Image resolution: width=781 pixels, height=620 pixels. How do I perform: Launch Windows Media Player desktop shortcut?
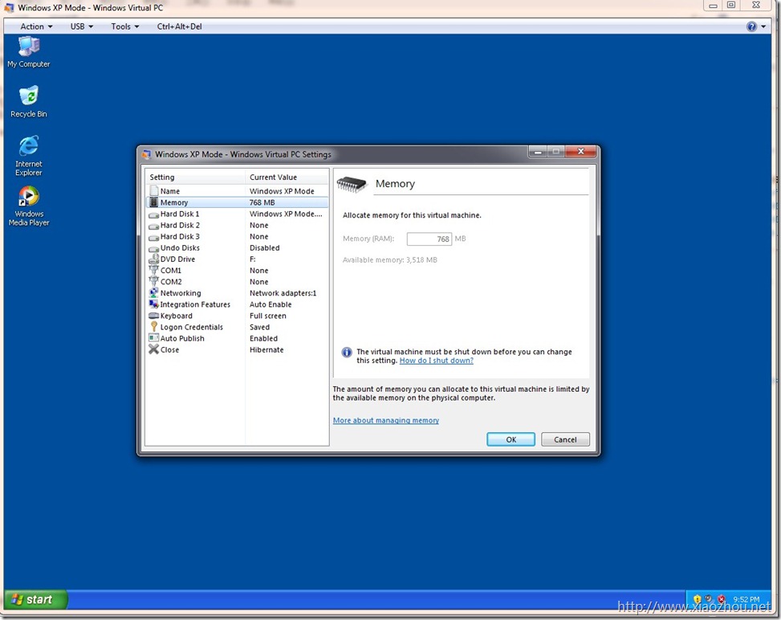pos(29,206)
